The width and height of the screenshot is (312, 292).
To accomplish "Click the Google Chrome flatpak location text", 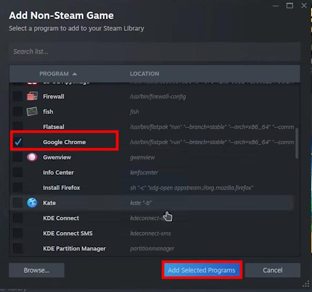I will coord(212,142).
